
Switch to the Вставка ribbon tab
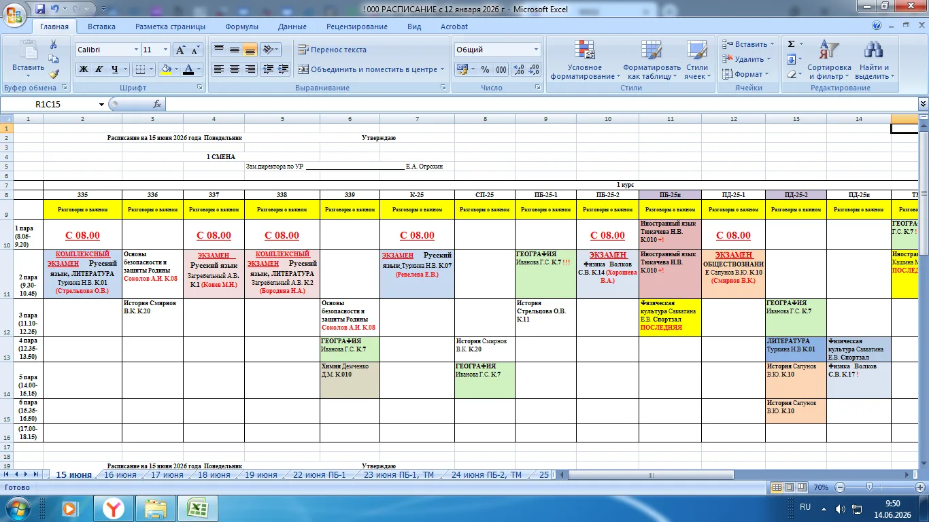(101, 27)
